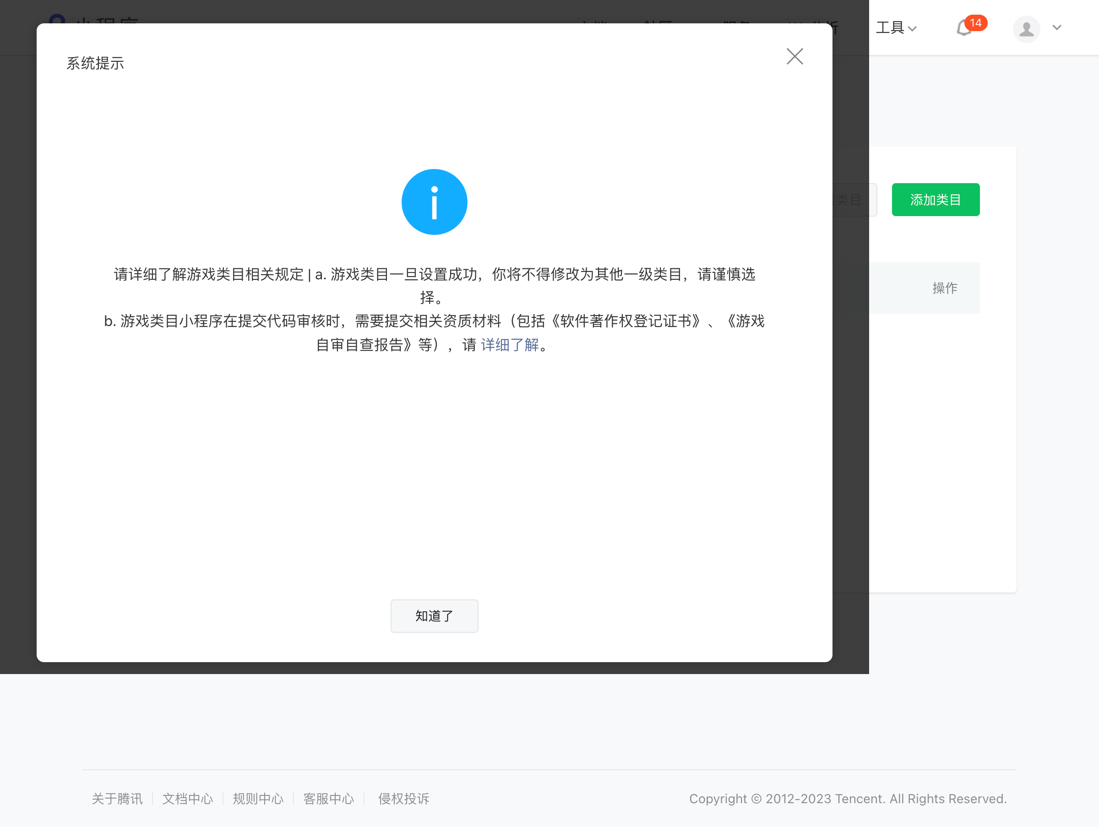Screen dimensions: 1099x827
Task: Click the user avatar icon
Action: (x=1026, y=29)
